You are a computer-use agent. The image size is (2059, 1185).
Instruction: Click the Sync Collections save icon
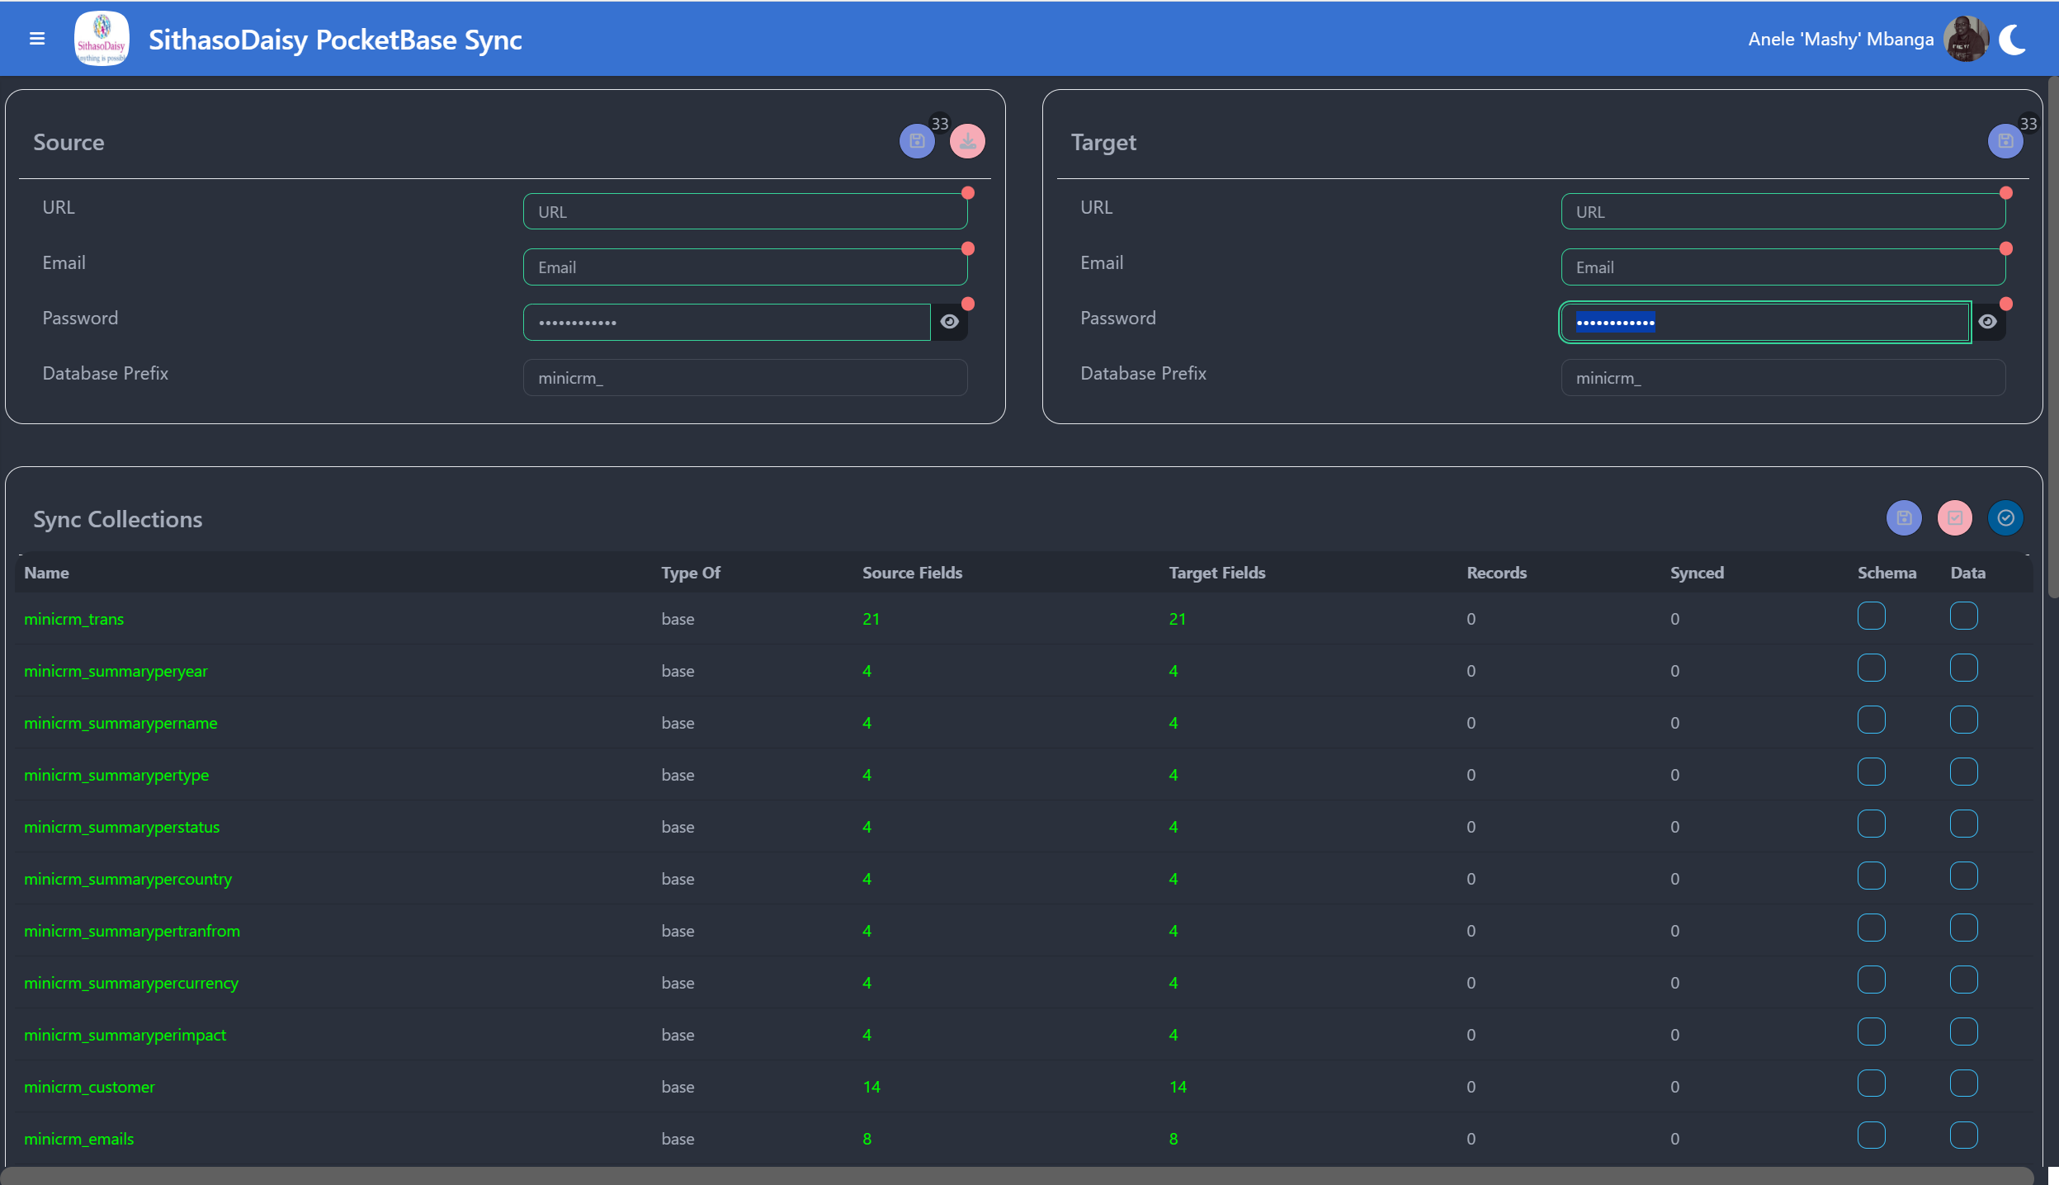[x=1904, y=518]
